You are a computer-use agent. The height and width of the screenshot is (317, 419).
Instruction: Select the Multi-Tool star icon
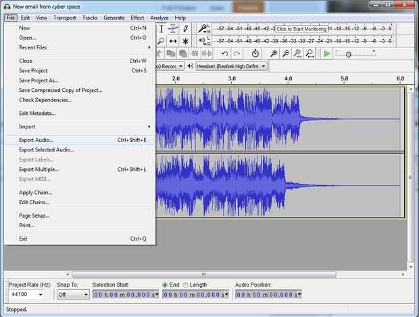(186, 41)
